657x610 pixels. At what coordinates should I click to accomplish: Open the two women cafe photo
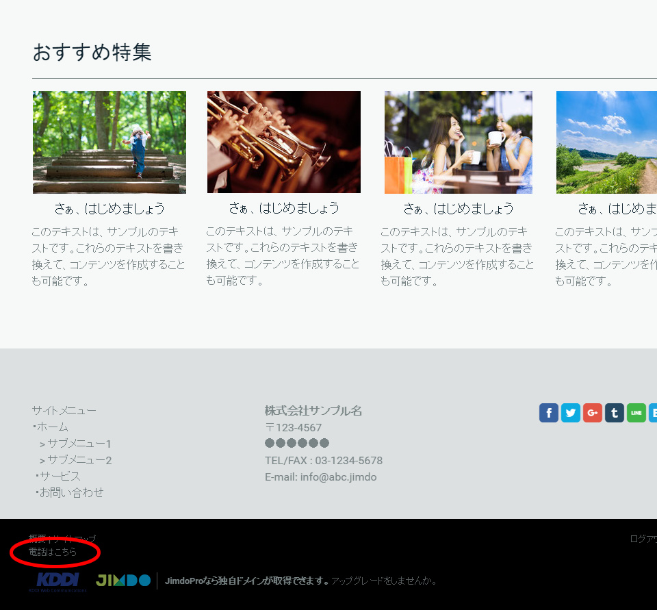tap(459, 142)
